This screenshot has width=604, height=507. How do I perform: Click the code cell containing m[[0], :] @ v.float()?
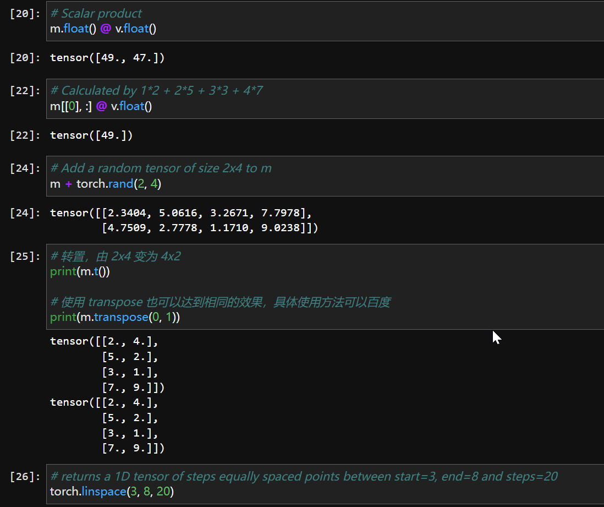tap(325, 99)
